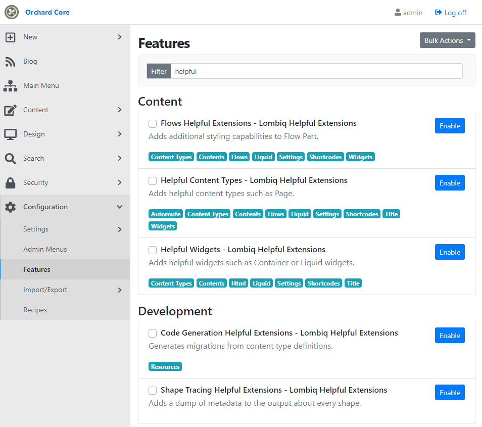Click the Search magnifier icon

[x=10, y=159]
